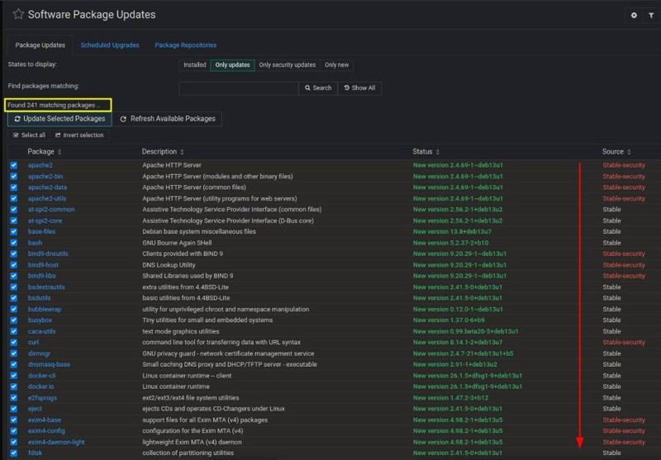661x460 pixels.
Task: Open the docker.io package link
Action: pos(40,386)
